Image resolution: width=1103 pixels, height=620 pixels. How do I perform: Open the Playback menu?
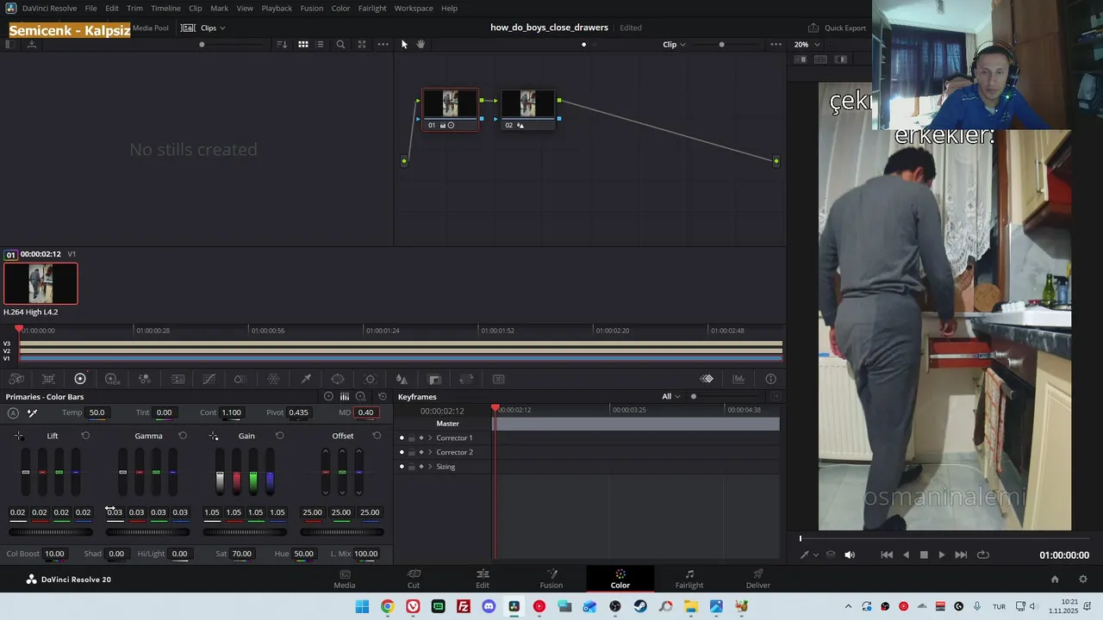(277, 8)
